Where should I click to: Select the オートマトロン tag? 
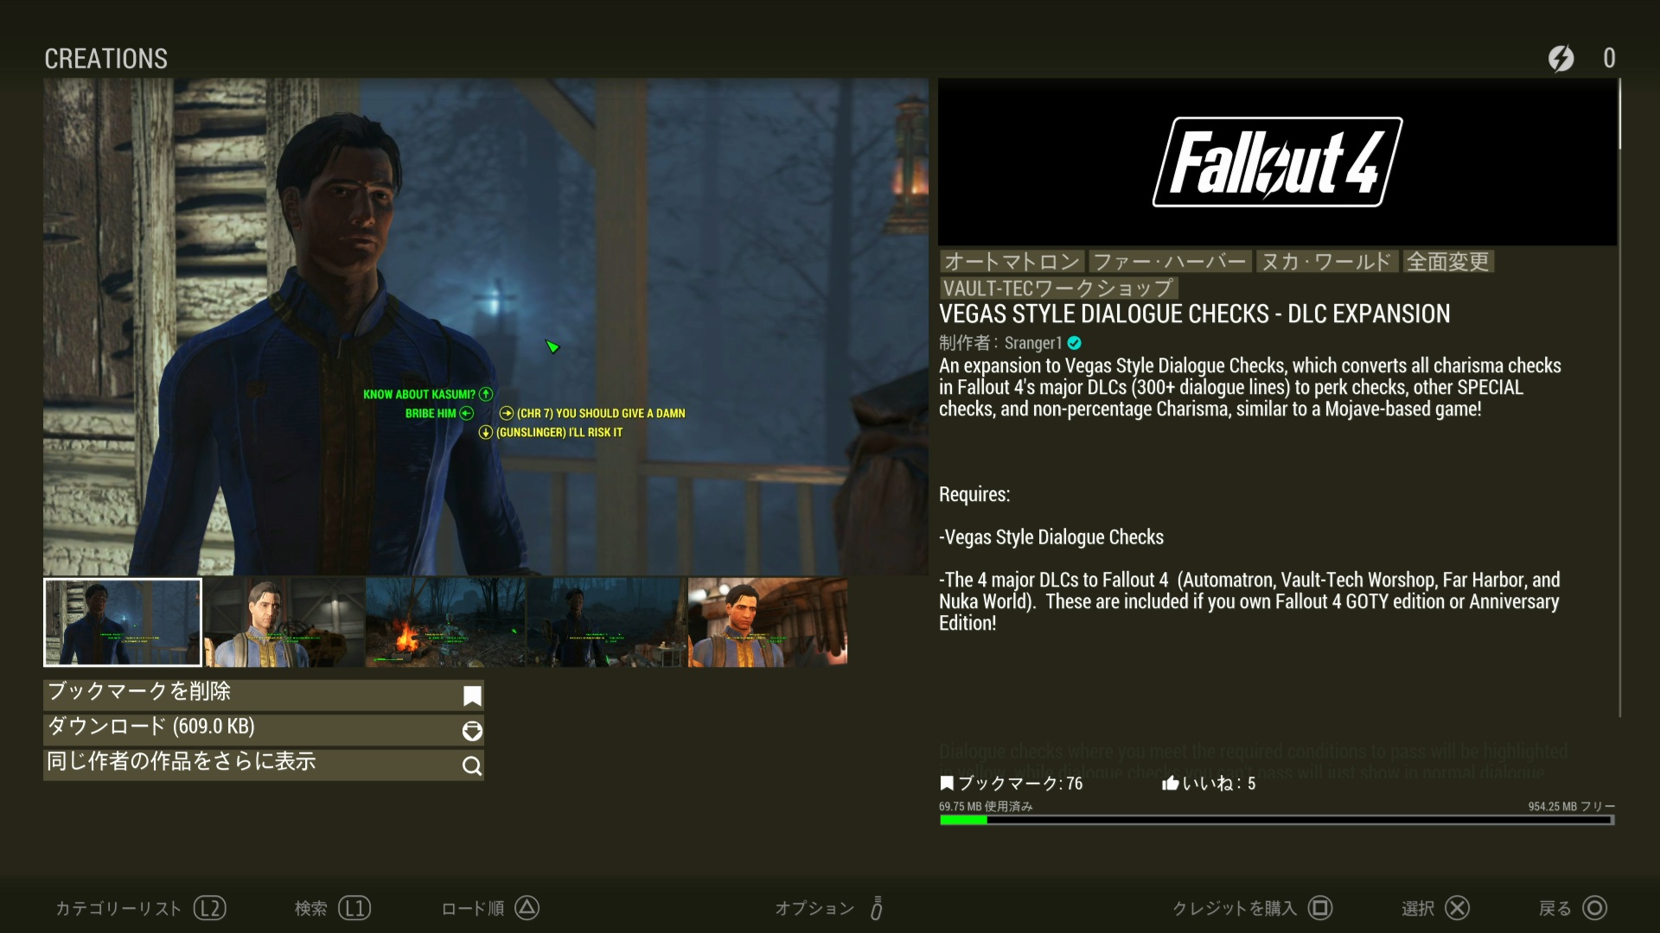(x=1012, y=262)
